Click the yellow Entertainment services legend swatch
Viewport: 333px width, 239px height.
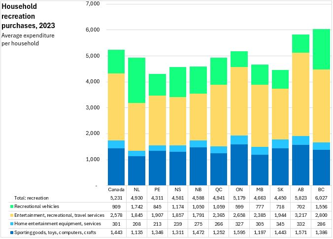3,214
